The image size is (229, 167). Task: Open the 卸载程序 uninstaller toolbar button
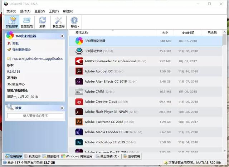click(12, 22)
